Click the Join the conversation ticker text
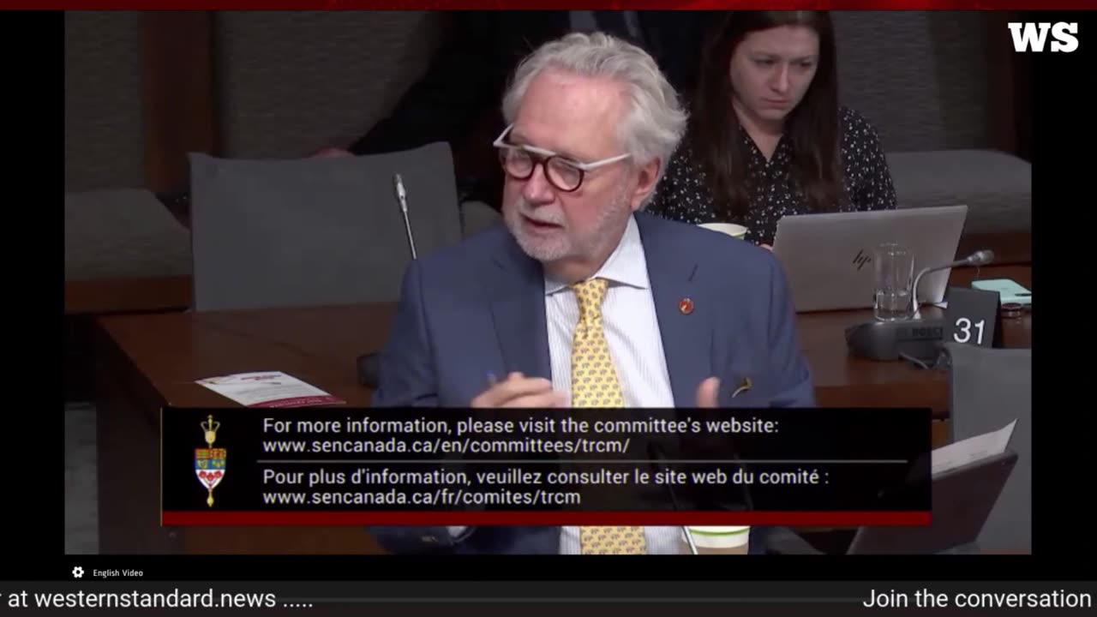The width and height of the screenshot is (1097, 617). coord(977,599)
